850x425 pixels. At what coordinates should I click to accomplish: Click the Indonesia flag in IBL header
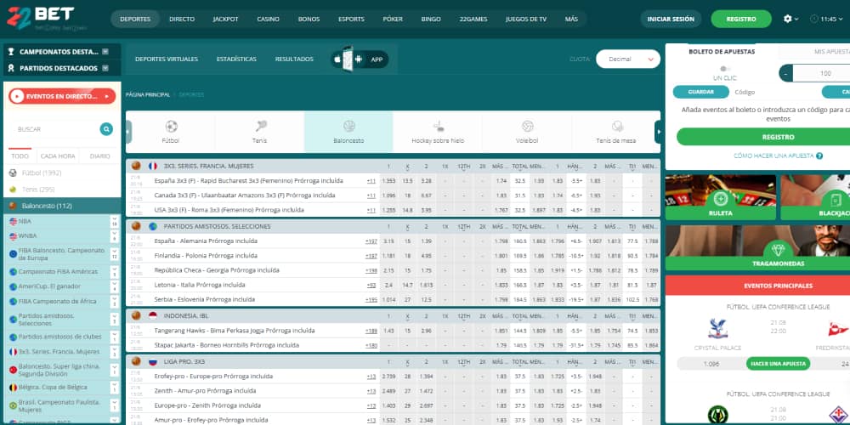click(152, 315)
